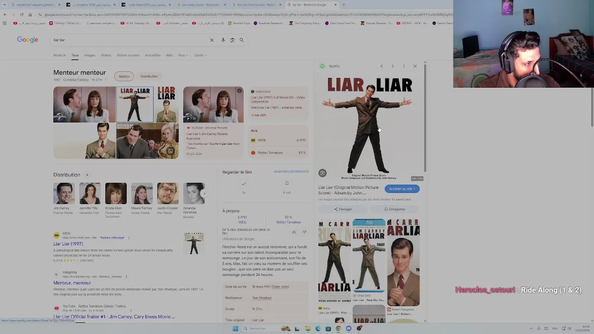Click Tom Shadyac director link
Screen dimensions: 594x334
click(x=262, y=298)
